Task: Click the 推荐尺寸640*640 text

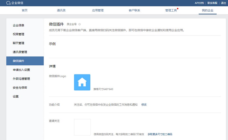Action: pyautogui.click(x=103, y=89)
